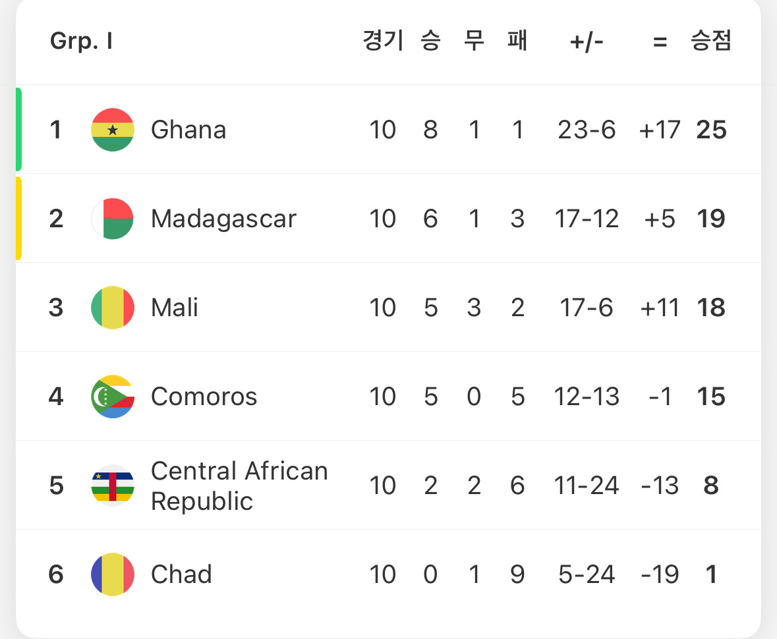Click the Ghana flag icon

(113, 130)
